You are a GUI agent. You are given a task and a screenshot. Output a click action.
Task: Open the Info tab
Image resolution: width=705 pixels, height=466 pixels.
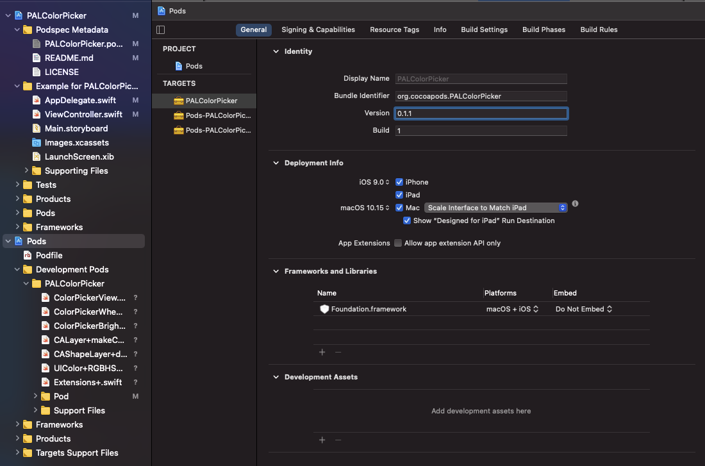point(440,29)
